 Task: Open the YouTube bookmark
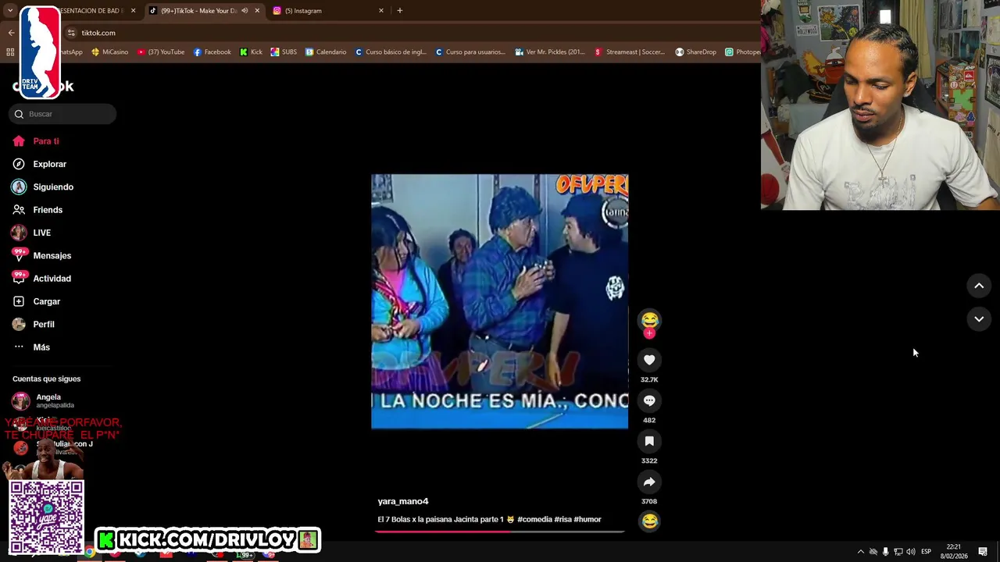pyautogui.click(x=161, y=52)
